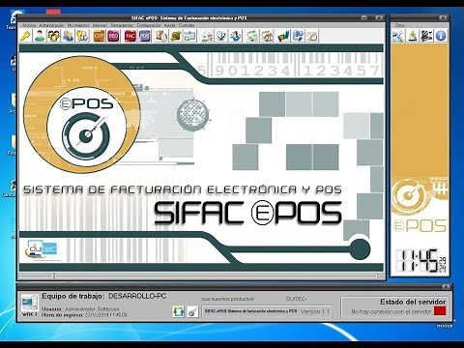Click the 'Estado del servidor' heading
This screenshot has height=348, width=464.
[x=413, y=302]
